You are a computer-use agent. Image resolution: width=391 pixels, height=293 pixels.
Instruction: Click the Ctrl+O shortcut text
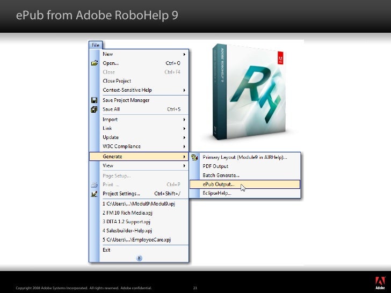tap(173, 63)
